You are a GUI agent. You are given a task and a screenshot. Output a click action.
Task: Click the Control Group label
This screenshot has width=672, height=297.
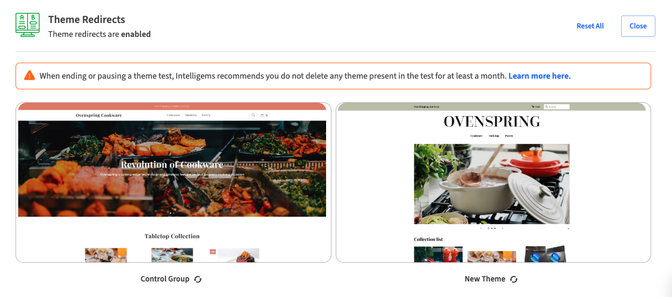tap(165, 279)
